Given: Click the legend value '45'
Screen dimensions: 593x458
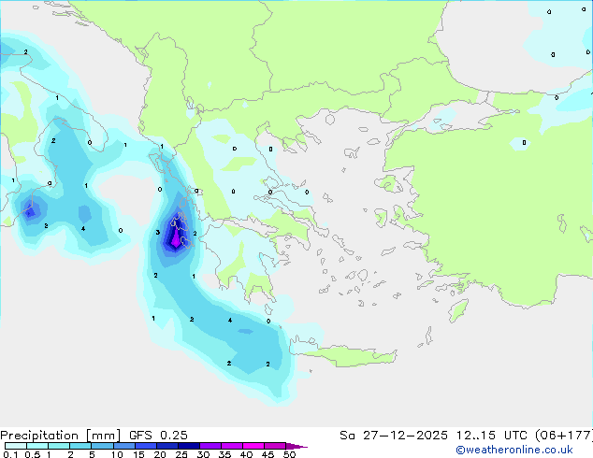Looking at the screenshot, I should [268, 454].
